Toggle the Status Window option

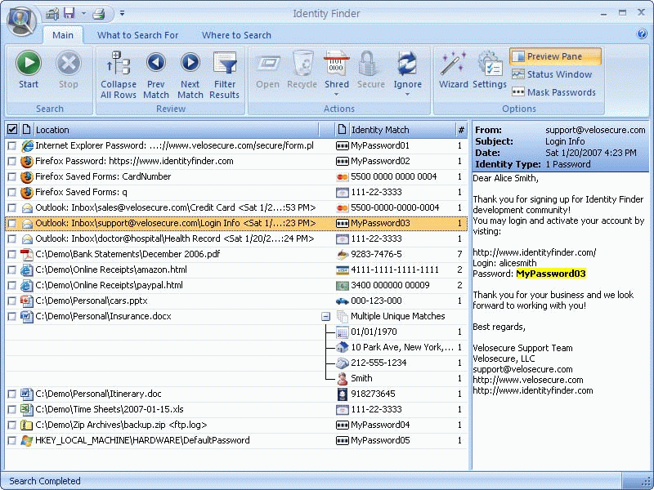point(555,74)
